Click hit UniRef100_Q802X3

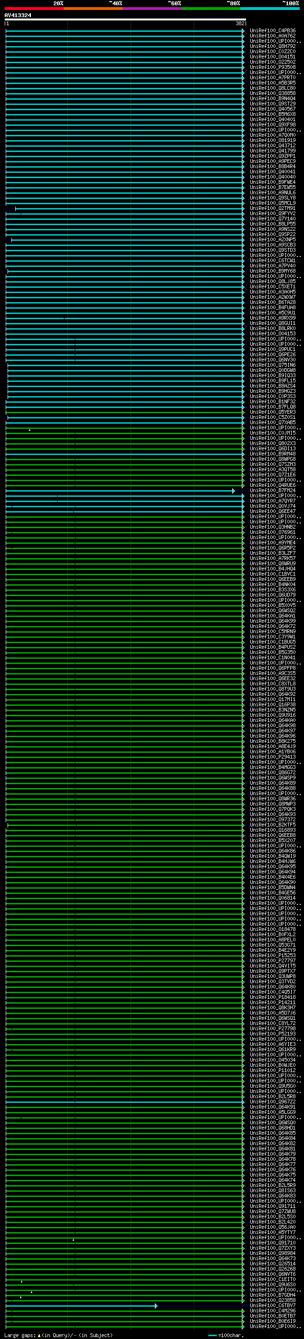pos(272,443)
